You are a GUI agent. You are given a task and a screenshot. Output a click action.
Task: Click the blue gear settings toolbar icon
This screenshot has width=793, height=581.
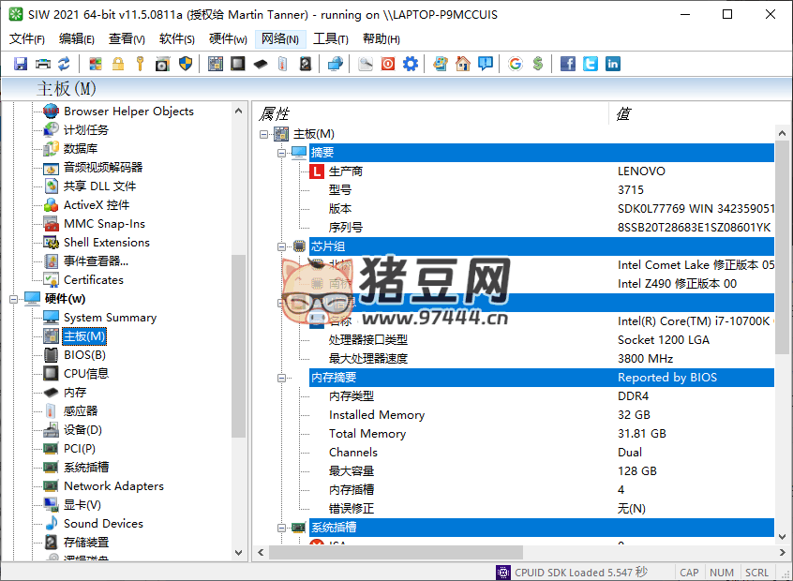(x=410, y=64)
